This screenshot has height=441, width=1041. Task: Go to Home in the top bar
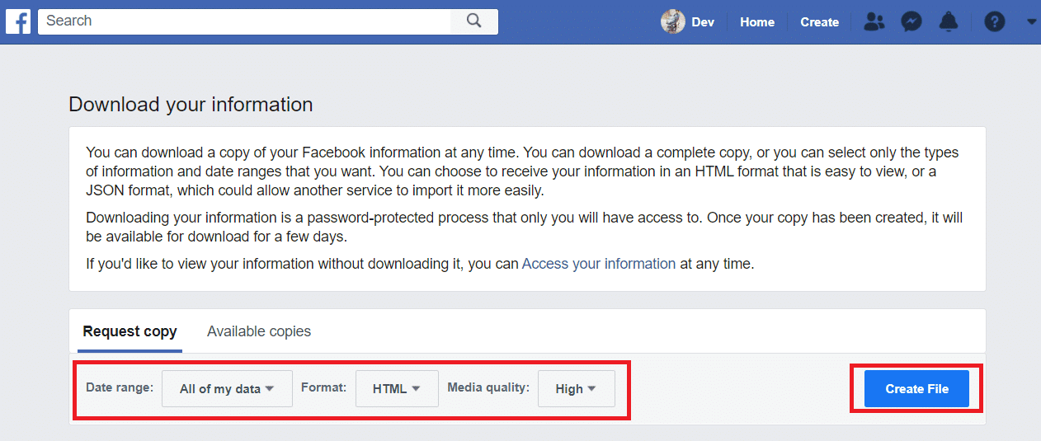coord(757,22)
